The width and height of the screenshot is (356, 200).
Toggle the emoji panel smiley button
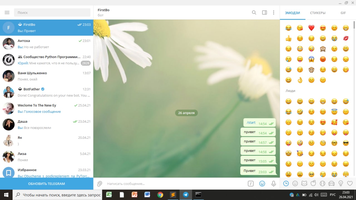262,184
